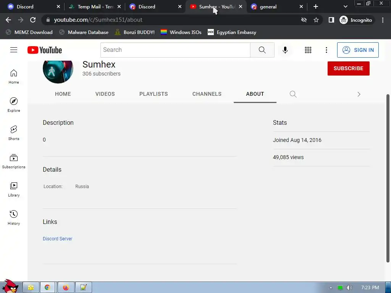Click the YouTube logo

click(x=45, y=50)
